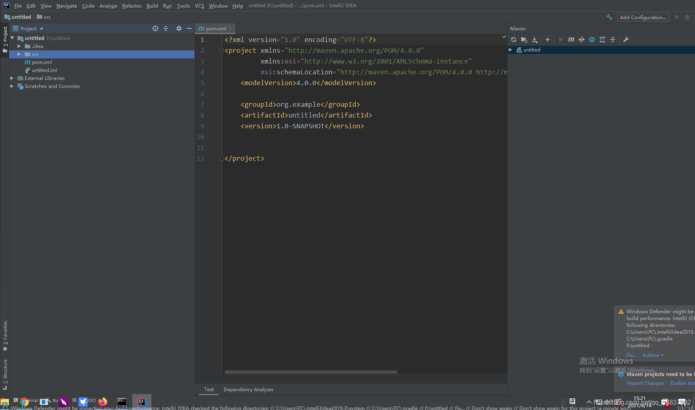Click IntelliJ IDEA icon in taskbar
Image resolution: width=695 pixels, height=410 pixels.
click(x=142, y=402)
